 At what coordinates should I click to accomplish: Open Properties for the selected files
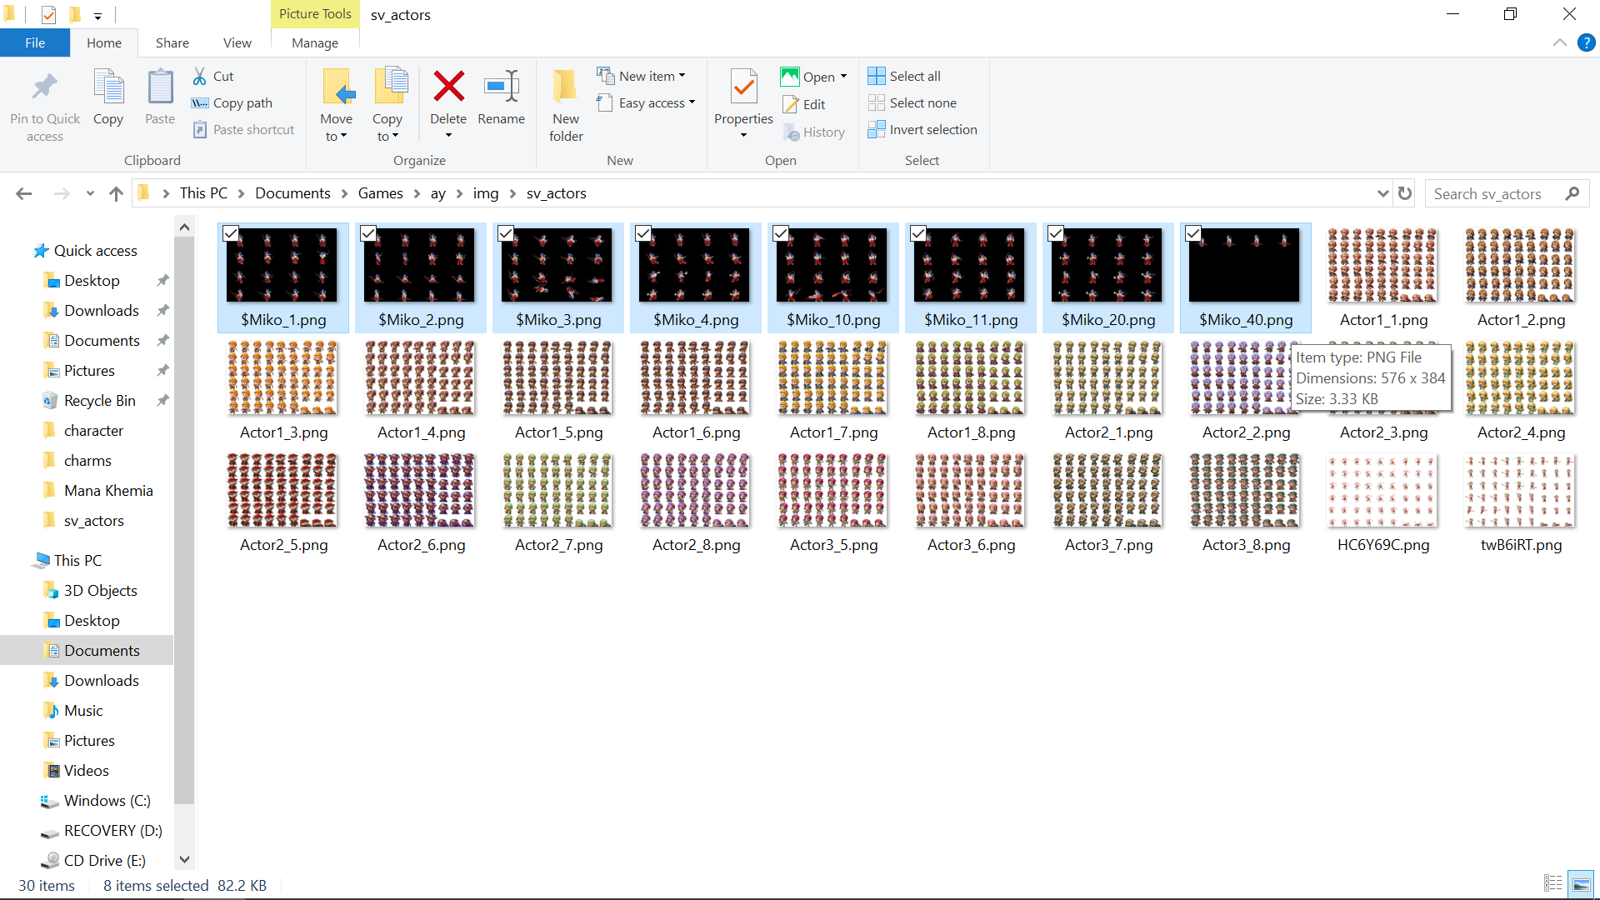[x=743, y=87]
